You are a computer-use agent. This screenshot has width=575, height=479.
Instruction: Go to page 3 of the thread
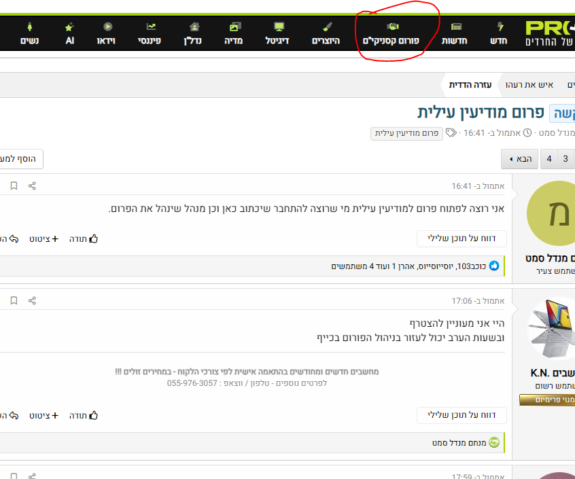click(x=565, y=159)
